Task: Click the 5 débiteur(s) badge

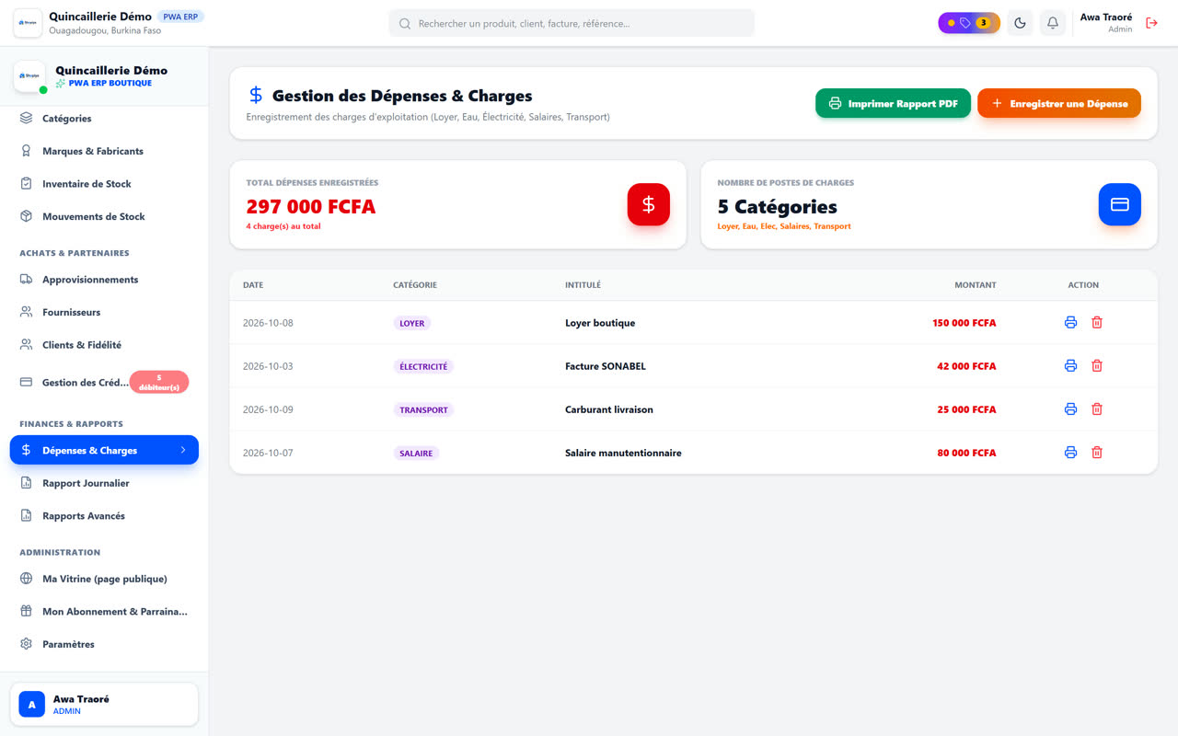Action: coord(159,383)
